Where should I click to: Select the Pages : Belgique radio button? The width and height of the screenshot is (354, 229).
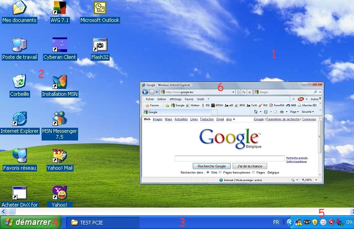click(x=254, y=172)
